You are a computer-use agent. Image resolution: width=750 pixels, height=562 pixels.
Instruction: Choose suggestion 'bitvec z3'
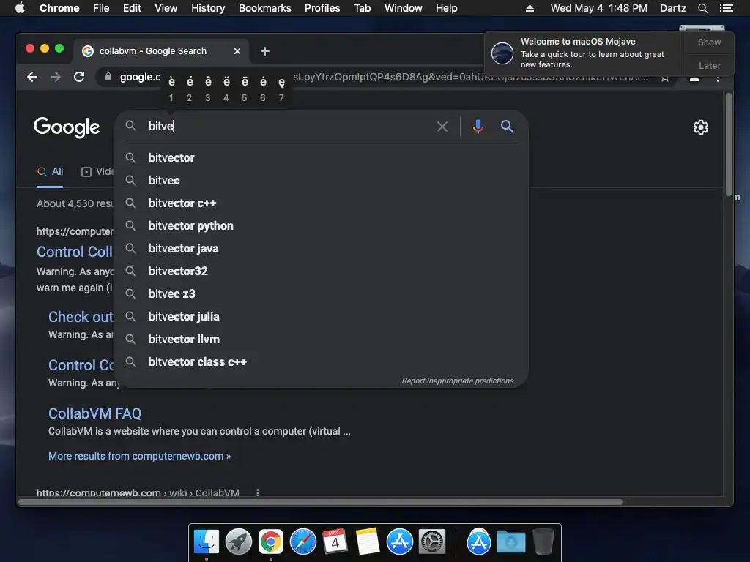coord(322,294)
